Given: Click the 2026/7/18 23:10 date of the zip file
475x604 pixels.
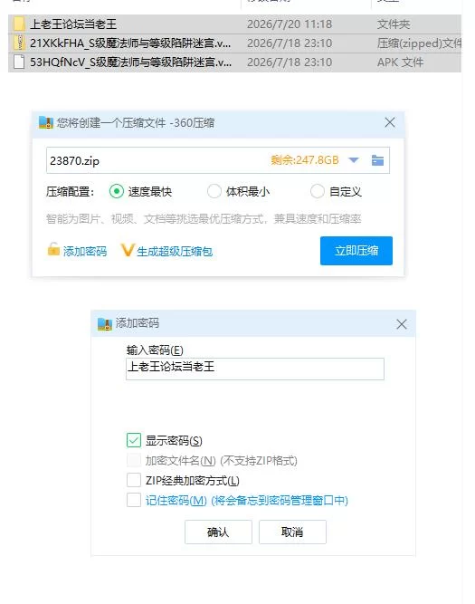Looking at the screenshot, I should coord(290,43).
